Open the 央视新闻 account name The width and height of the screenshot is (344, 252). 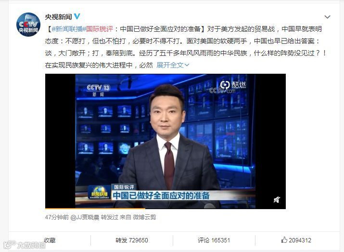[58, 17]
